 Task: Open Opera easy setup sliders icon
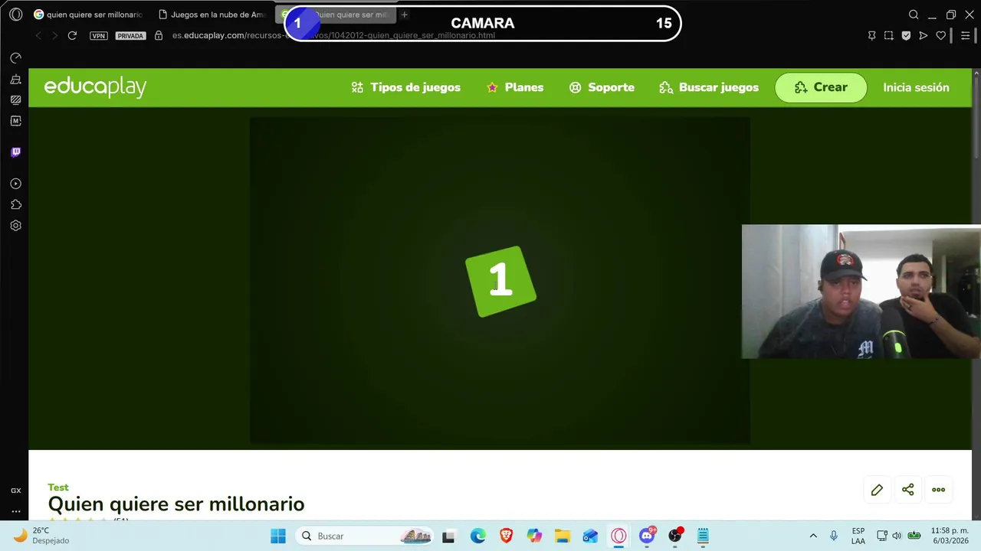(965, 35)
